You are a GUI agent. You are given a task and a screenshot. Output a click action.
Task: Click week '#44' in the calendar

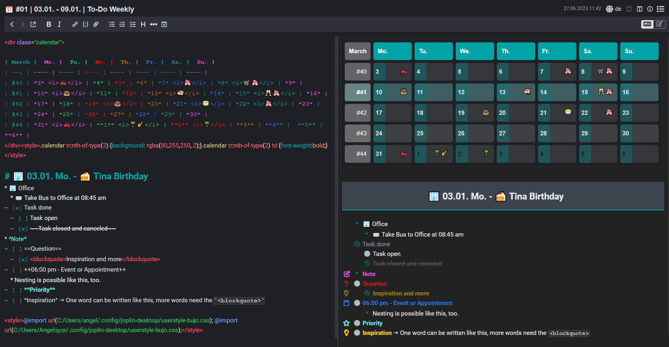point(358,154)
